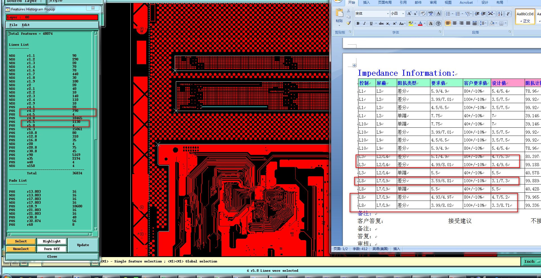The height and width of the screenshot is (278, 541).
Task: Click Decrease Indent icon
Action: pyautogui.click(x=477, y=14)
